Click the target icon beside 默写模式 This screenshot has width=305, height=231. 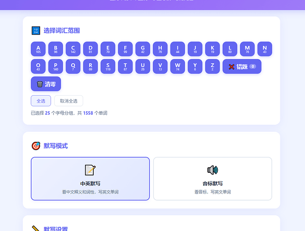click(36, 146)
